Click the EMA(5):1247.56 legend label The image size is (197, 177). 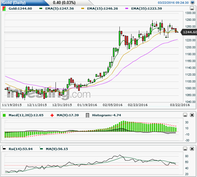click(x=60, y=9)
